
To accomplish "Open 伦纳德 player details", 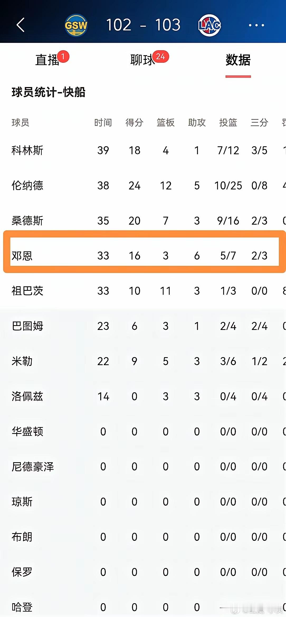I will click(27, 185).
